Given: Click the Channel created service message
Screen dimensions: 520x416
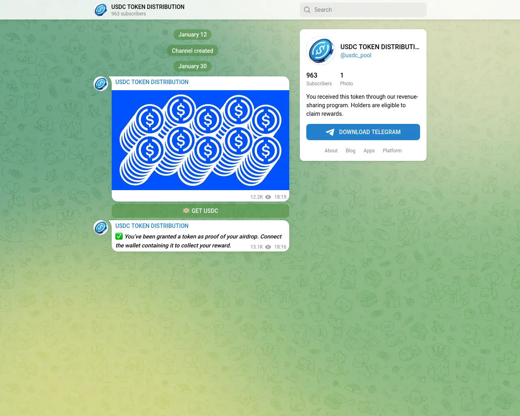Looking at the screenshot, I should [x=193, y=51].
